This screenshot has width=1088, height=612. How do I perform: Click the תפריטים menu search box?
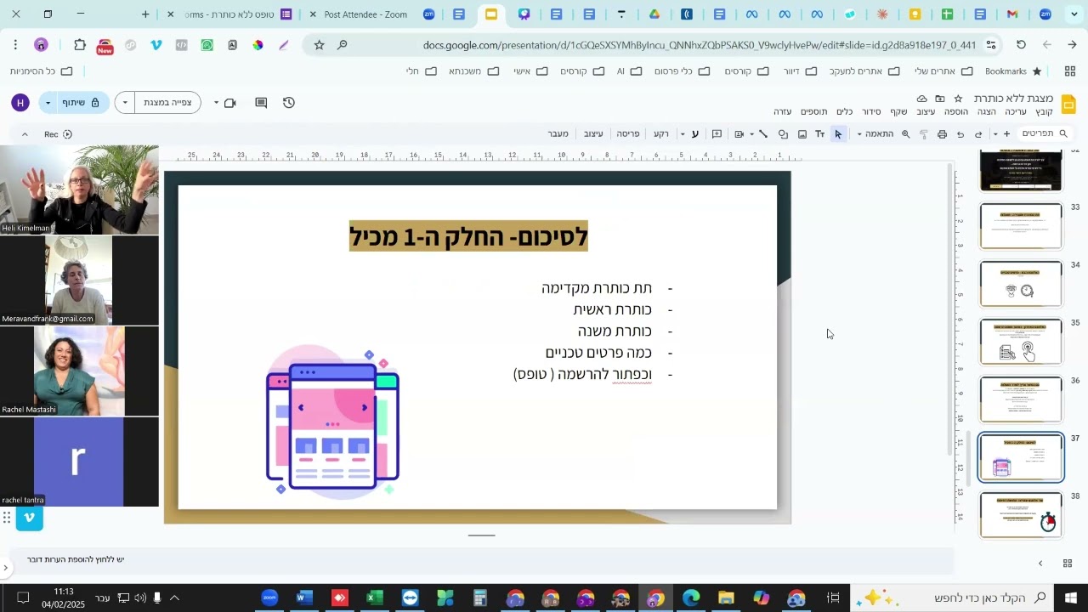click(x=1045, y=133)
